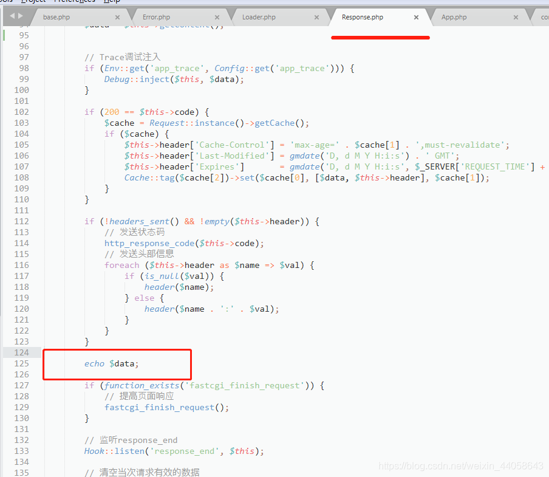Click the 'foreach ($this->header' line
549x477 pixels.
pyautogui.click(x=209, y=265)
